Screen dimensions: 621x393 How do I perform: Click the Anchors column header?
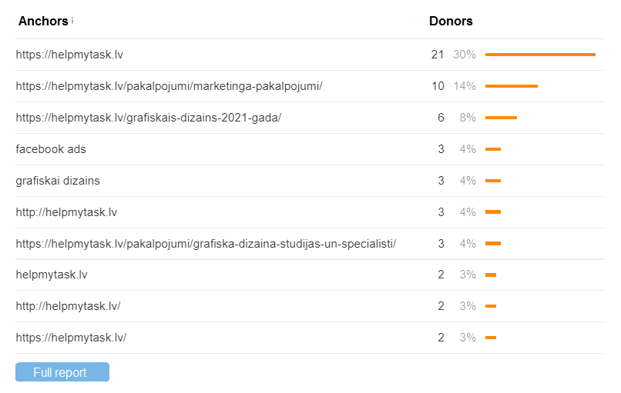[x=43, y=22]
